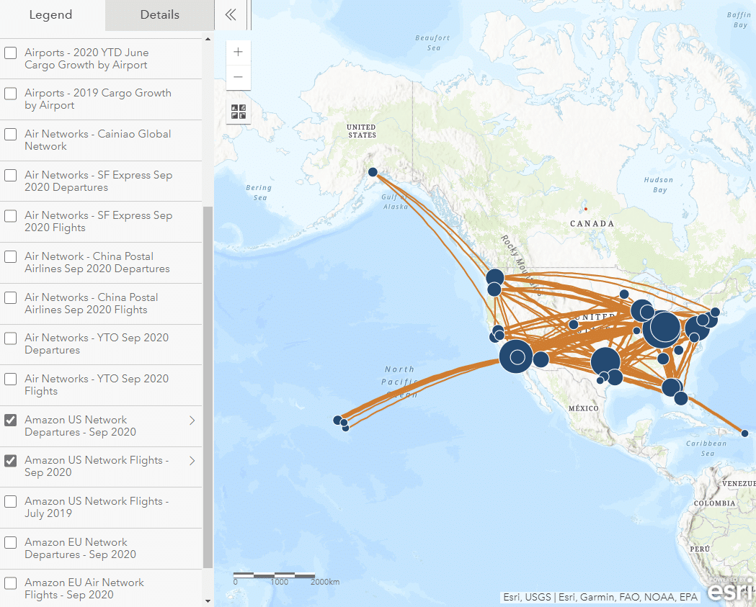Check Amazon EU Air Network Flights Sep 2020

11,583
